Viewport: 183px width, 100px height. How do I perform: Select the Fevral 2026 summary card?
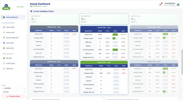154,19
